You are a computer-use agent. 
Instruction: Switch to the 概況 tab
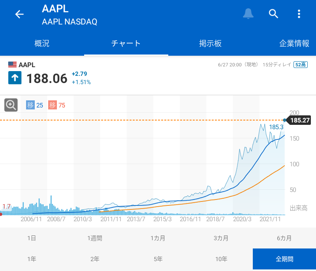coord(42,43)
